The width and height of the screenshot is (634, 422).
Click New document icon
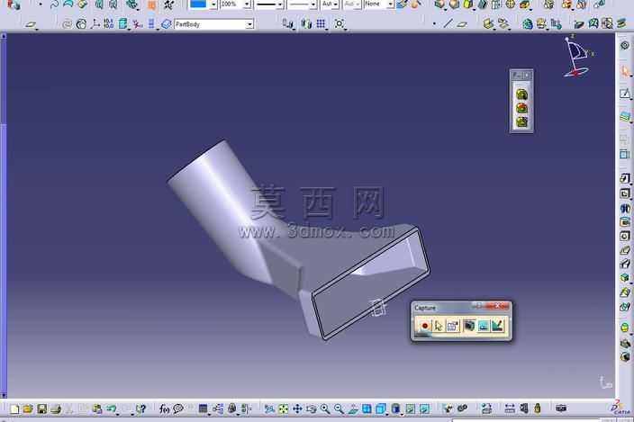click(x=14, y=409)
